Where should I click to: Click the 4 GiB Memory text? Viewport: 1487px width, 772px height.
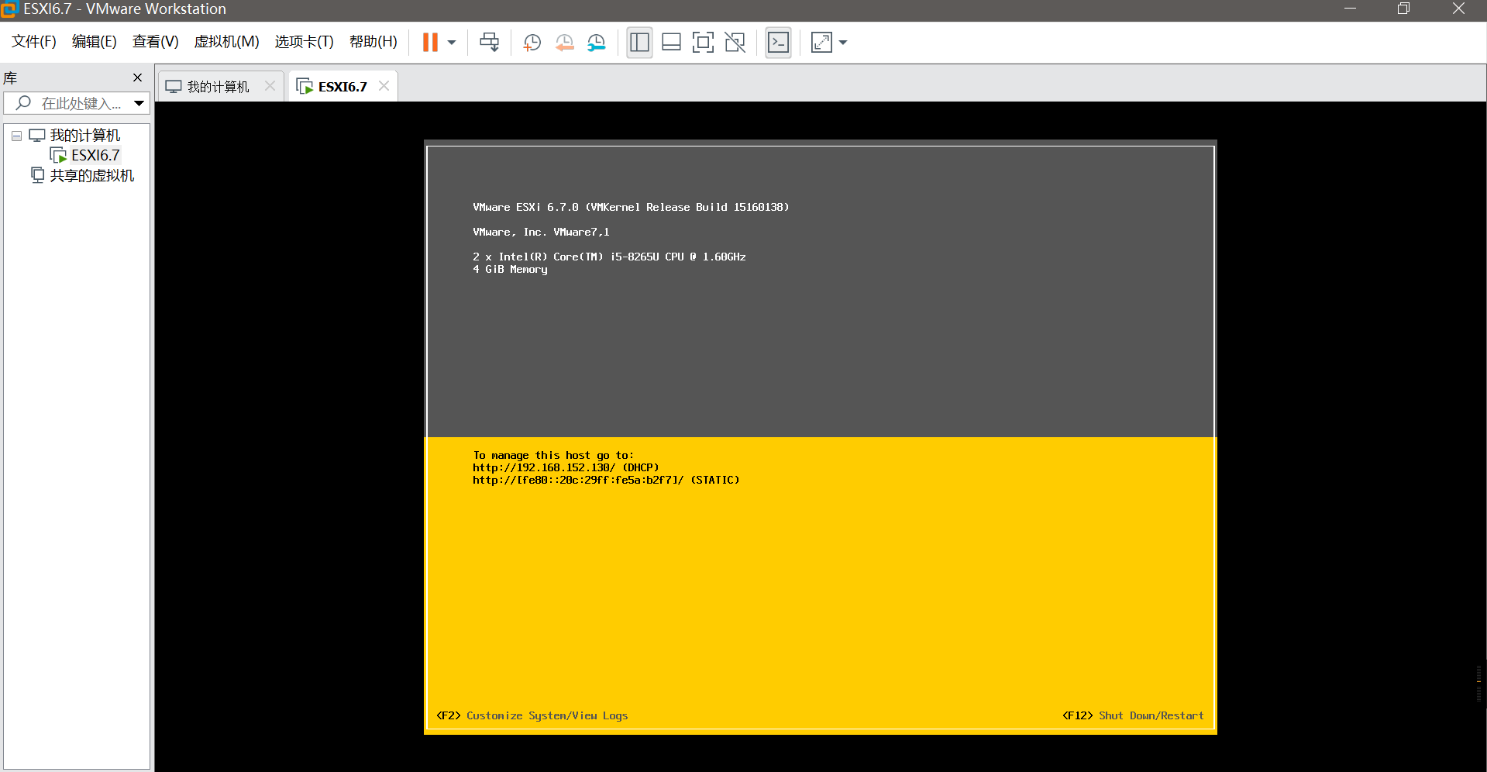[x=510, y=269]
